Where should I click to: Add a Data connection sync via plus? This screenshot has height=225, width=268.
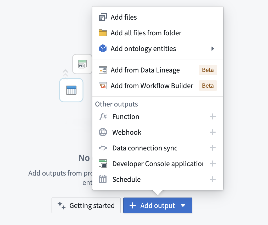coord(213,148)
